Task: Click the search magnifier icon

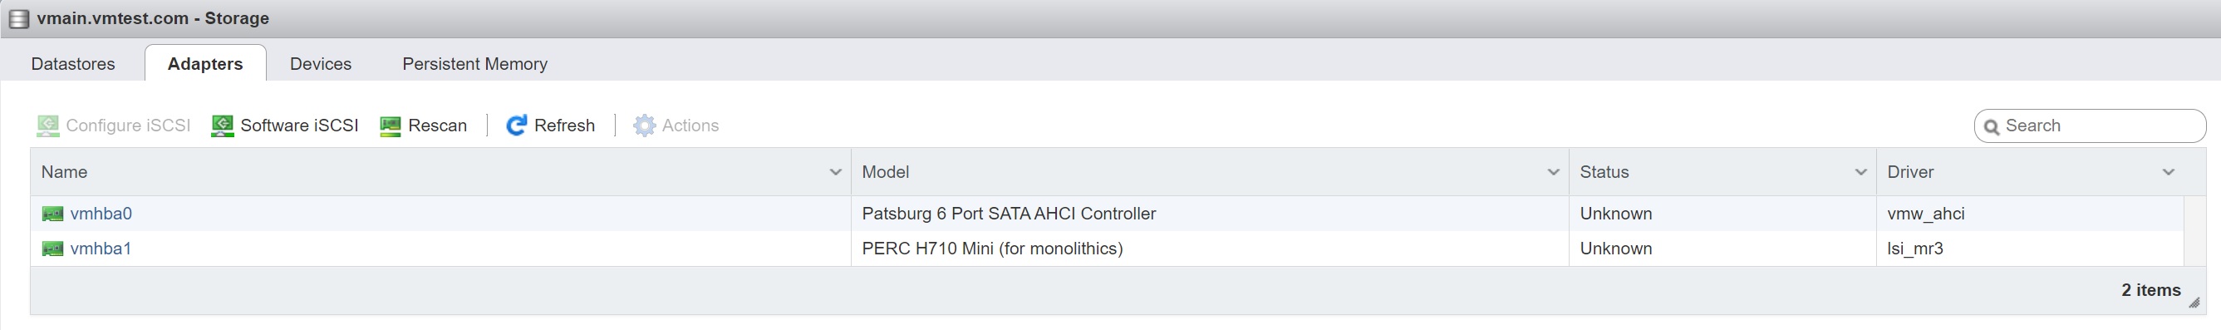Action: point(1992,126)
